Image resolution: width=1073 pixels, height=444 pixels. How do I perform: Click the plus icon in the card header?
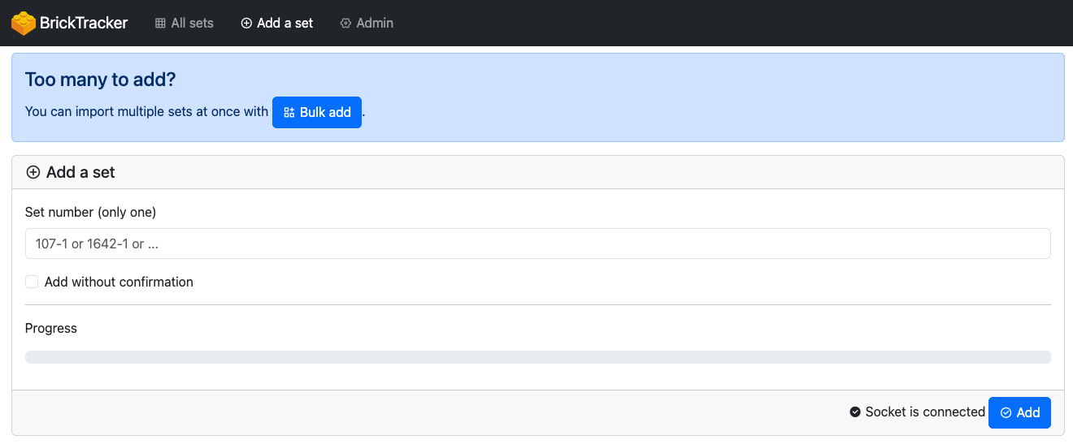coord(33,172)
